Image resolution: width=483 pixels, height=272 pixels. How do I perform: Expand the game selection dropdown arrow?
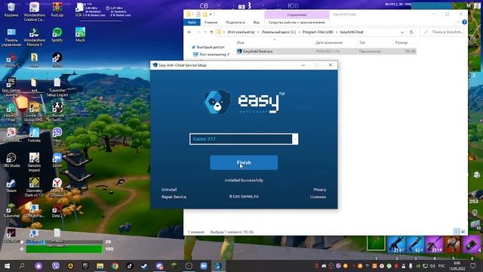[295, 139]
